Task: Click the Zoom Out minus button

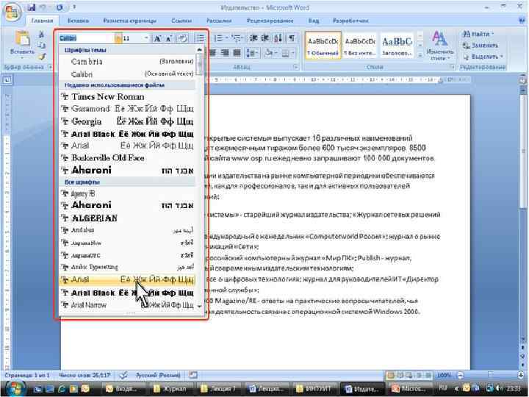Action: click(461, 375)
